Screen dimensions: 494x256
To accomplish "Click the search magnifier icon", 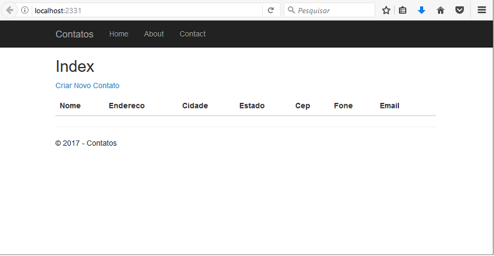I will point(291,11).
